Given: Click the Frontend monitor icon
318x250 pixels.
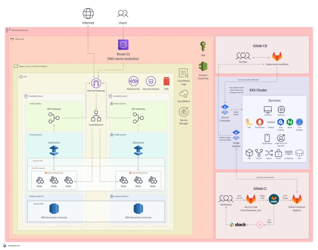Looking at the screenshot, I should 268,110.
